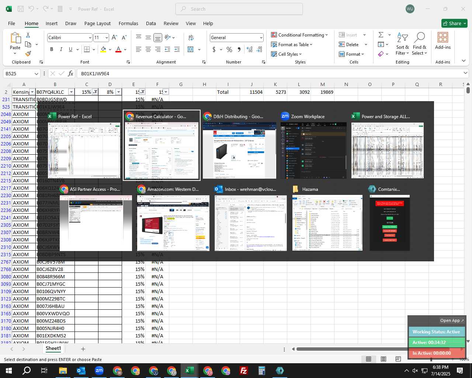Click Increase Decimal icon
Screen dimensions: 472x378
[250, 49]
